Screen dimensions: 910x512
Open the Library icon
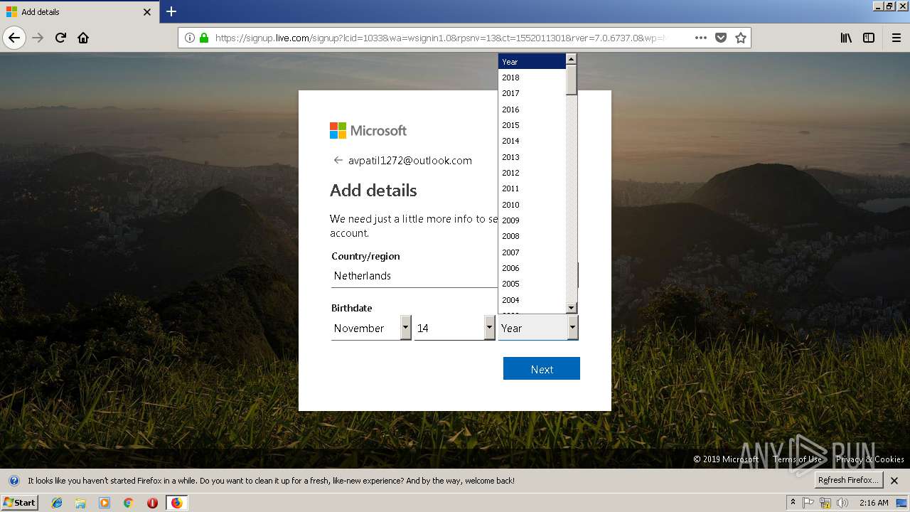coord(846,38)
